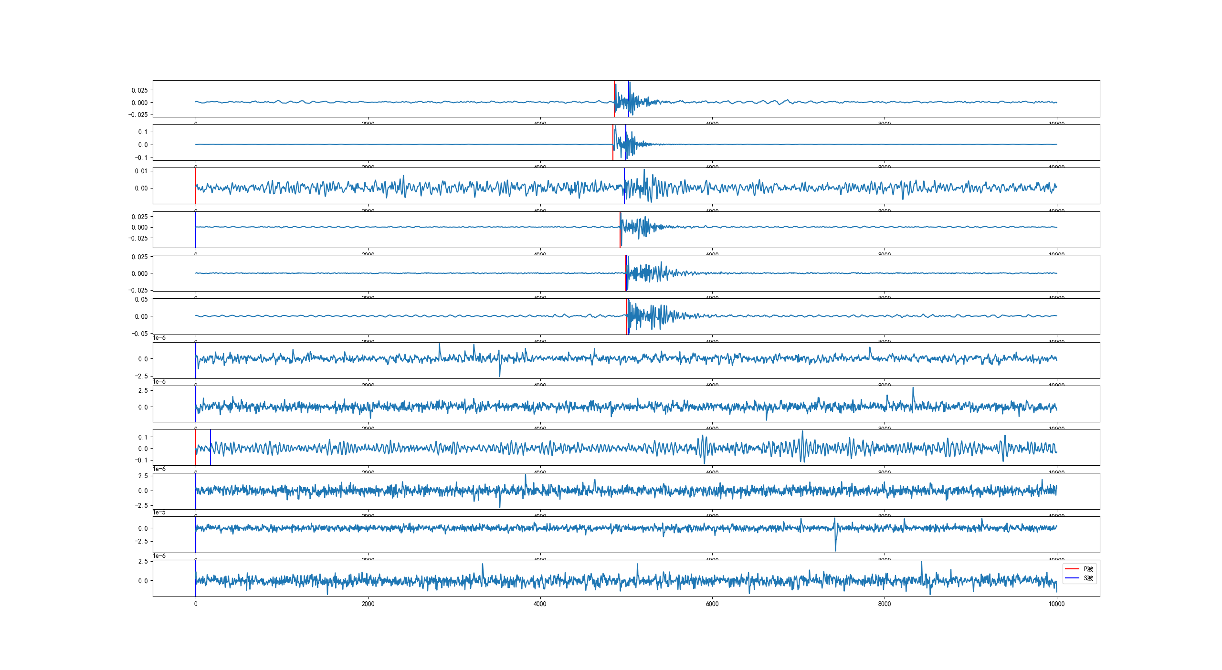Image resolution: width=1222 pixels, height=670 pixels.
Task: Click blue marker at start of fourth subplot
Action: (x=196, y=239)
